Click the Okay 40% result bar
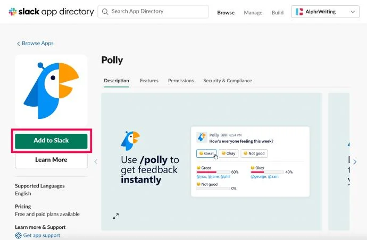The image size is (367, 240). pos(268,172)
